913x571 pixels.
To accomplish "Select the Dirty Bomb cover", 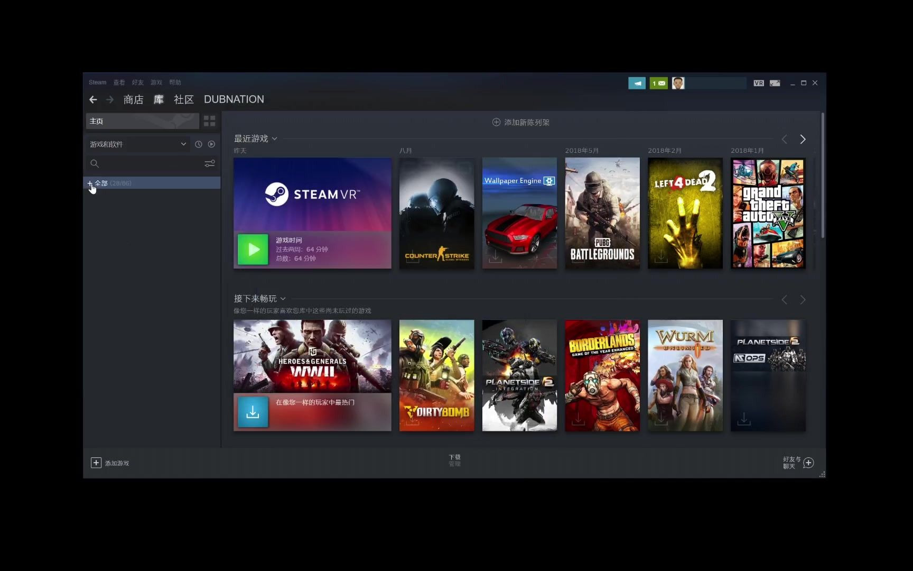I will 437,375.
